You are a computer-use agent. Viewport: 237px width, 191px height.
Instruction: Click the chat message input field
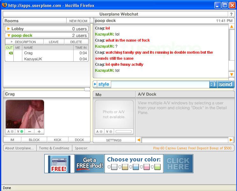point(160,84)
